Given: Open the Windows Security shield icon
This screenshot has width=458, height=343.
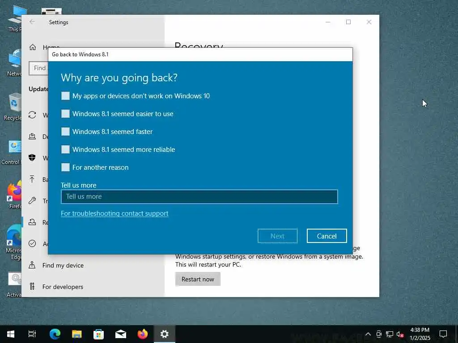Looking at the screenshot, I should tap(32, 158).
